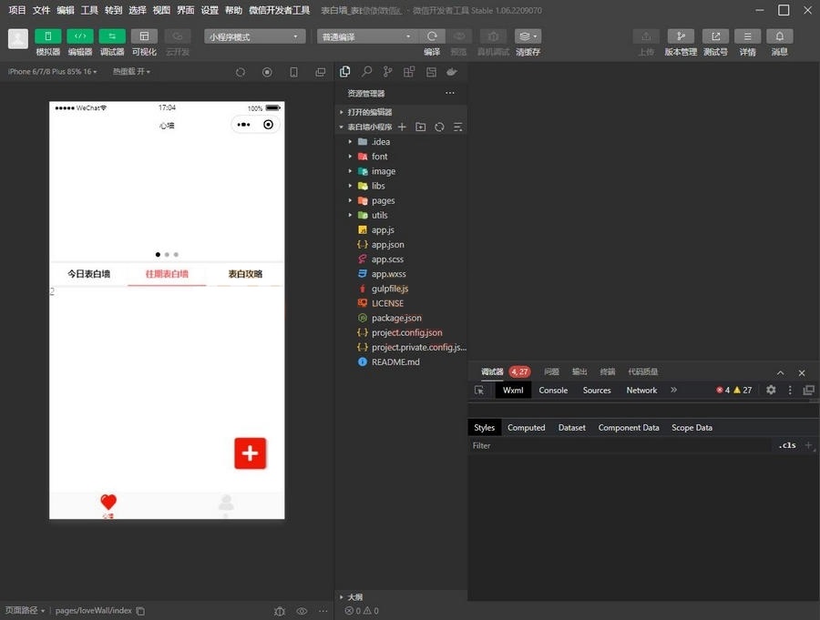820x620 pixels.
Task: Open the 设置 menu
Action: (210, 10)
